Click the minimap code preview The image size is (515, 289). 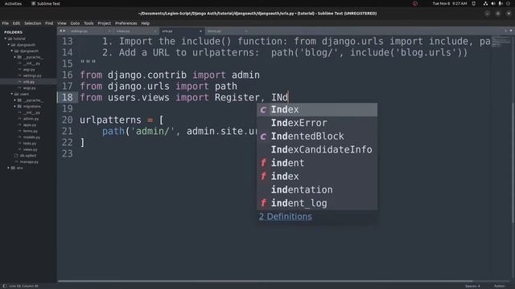501,42
